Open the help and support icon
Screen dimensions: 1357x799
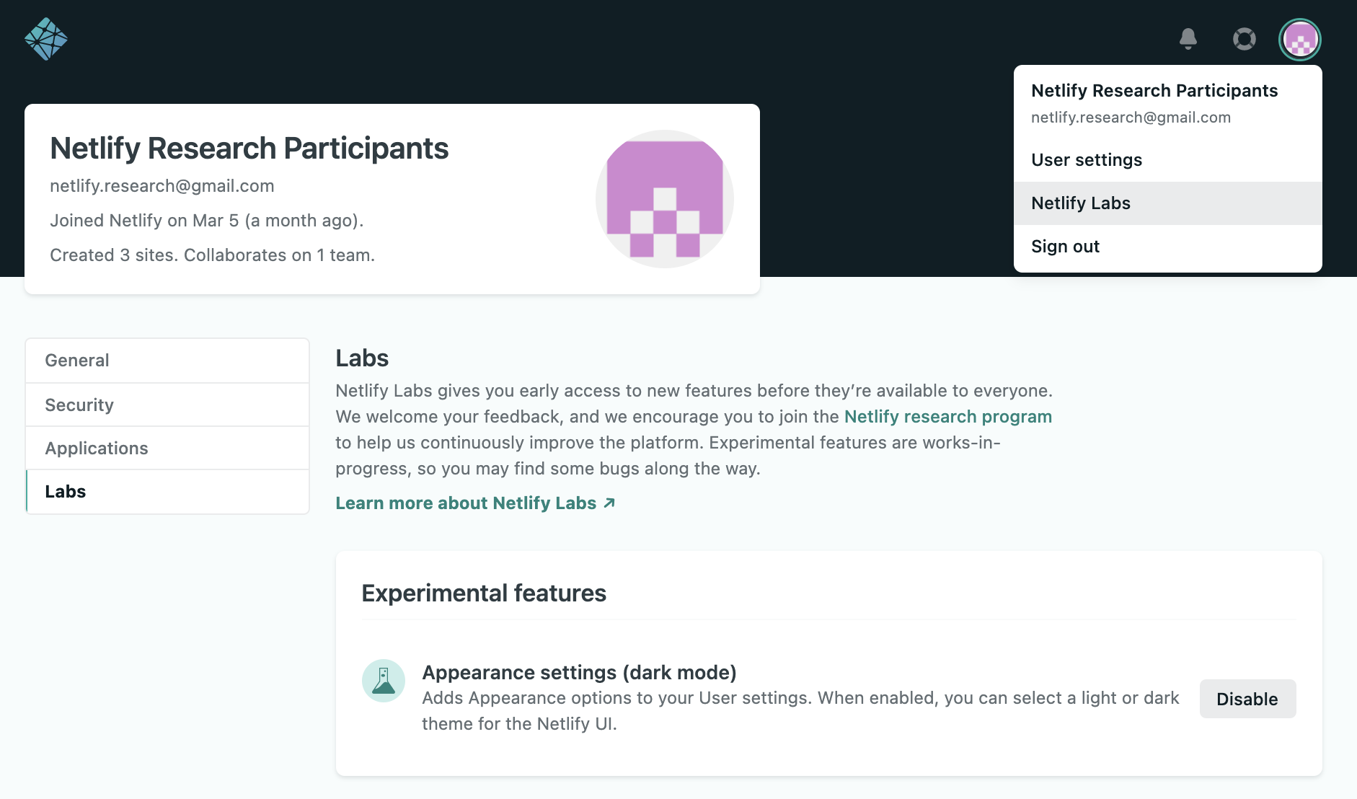[1243, 40]
